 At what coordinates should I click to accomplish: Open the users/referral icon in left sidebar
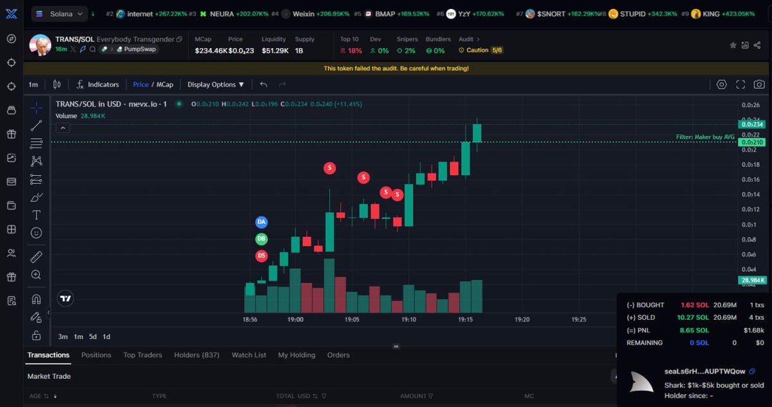11,253
